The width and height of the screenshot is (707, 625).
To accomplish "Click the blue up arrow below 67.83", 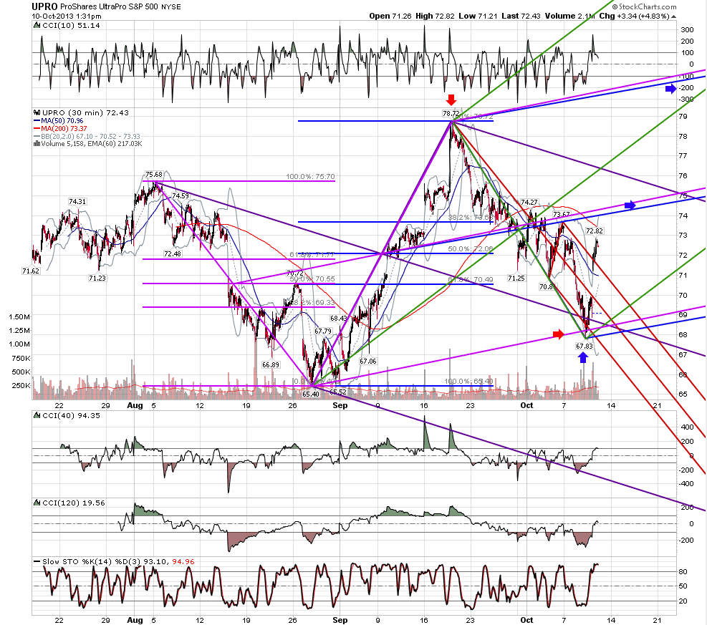I will [x=583, y=357].
